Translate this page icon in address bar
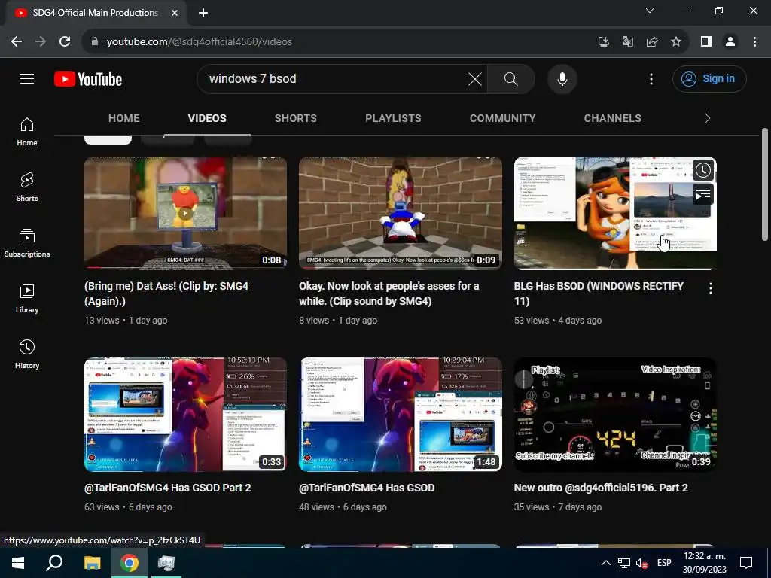Viewport: 771px width, 578px height. coord(628,42)
